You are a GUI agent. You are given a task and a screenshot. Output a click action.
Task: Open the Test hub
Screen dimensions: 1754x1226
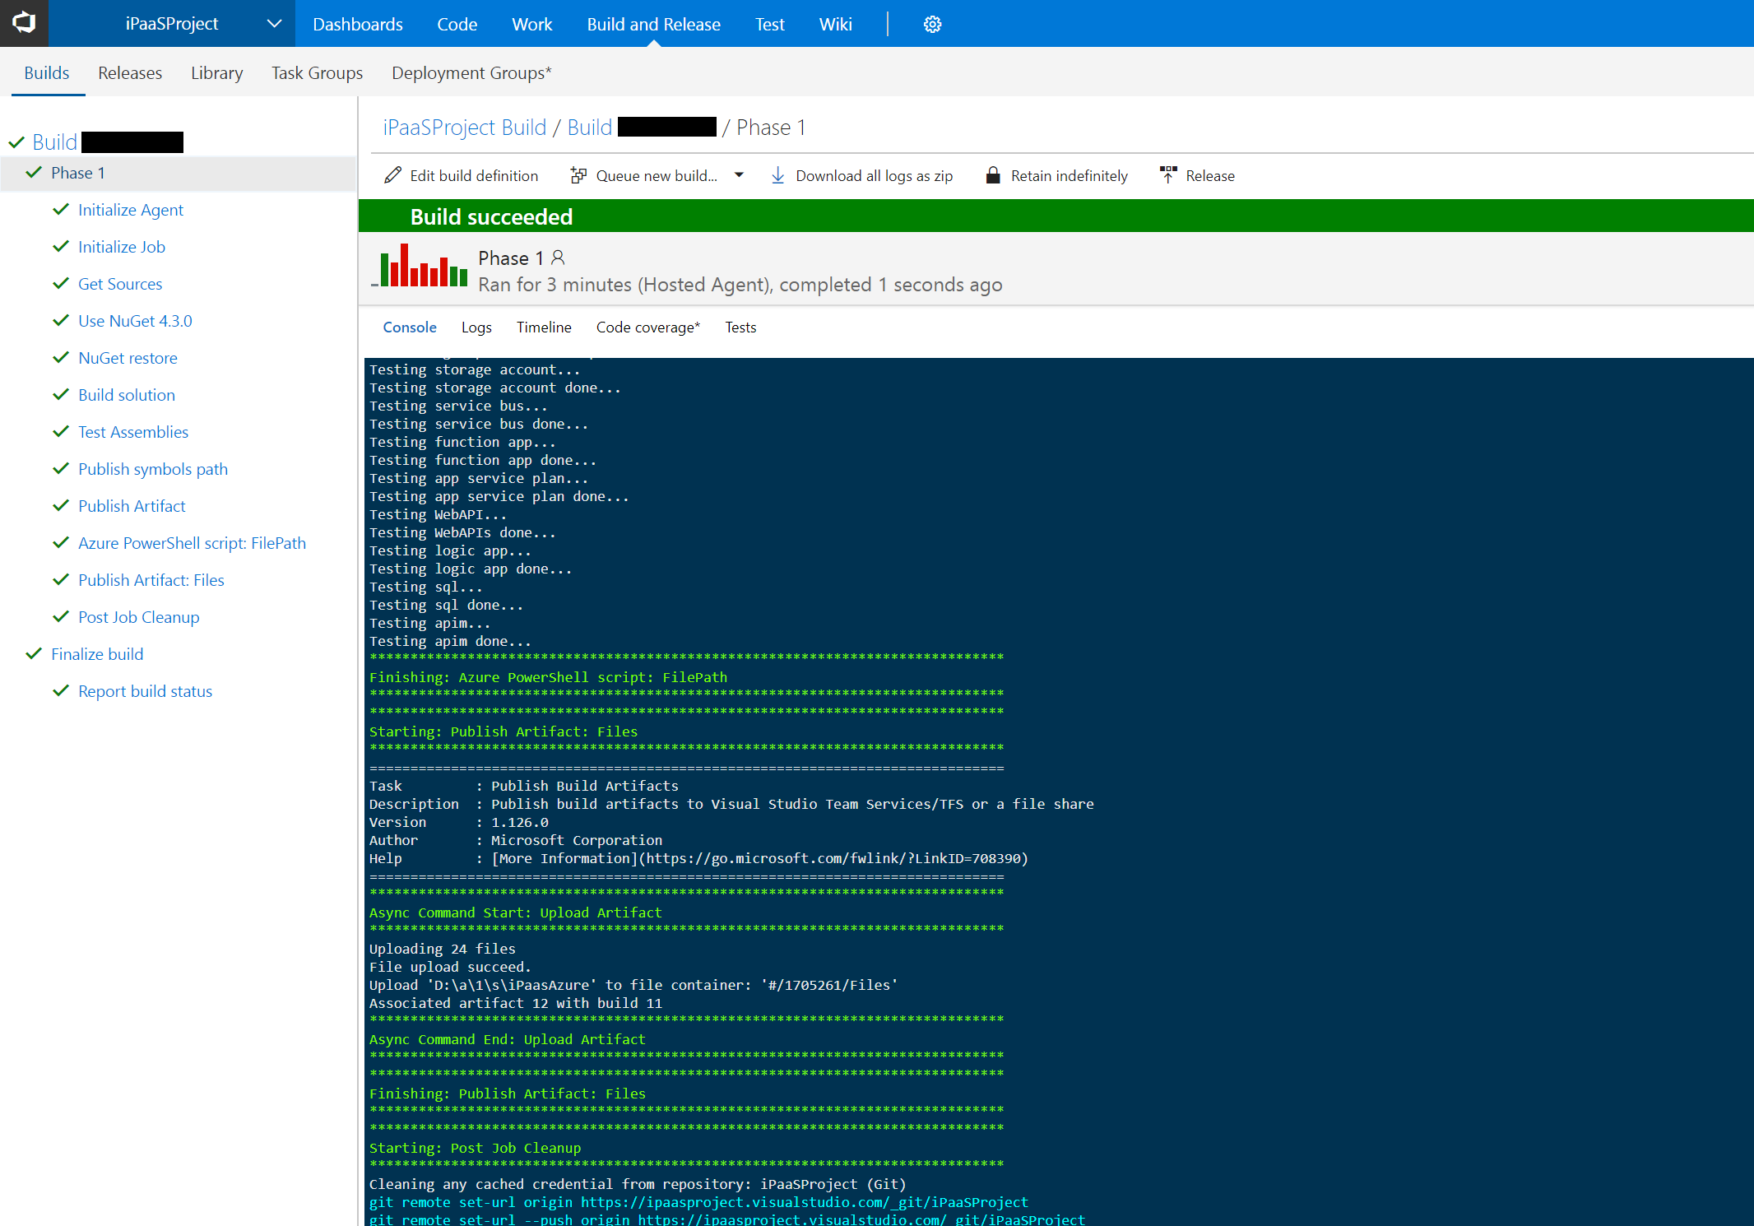[770, 25]
